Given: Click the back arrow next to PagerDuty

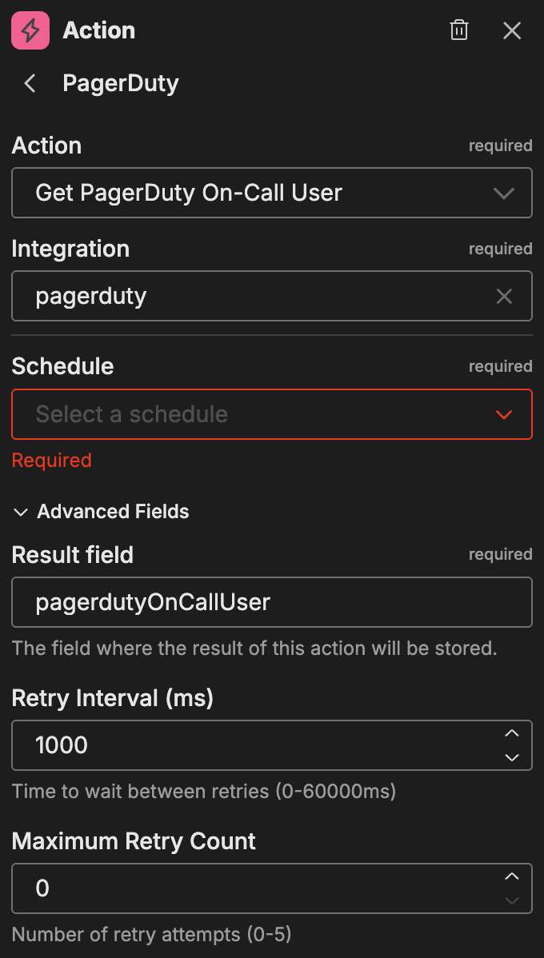Looking at the screenshot, I should 29,83.
